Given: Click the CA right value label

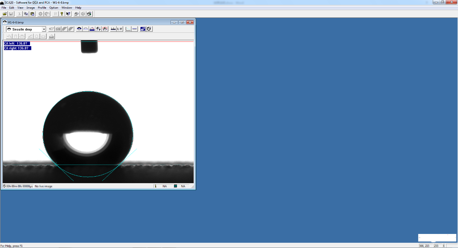Looking at the screenshot, I should [17, 48].
